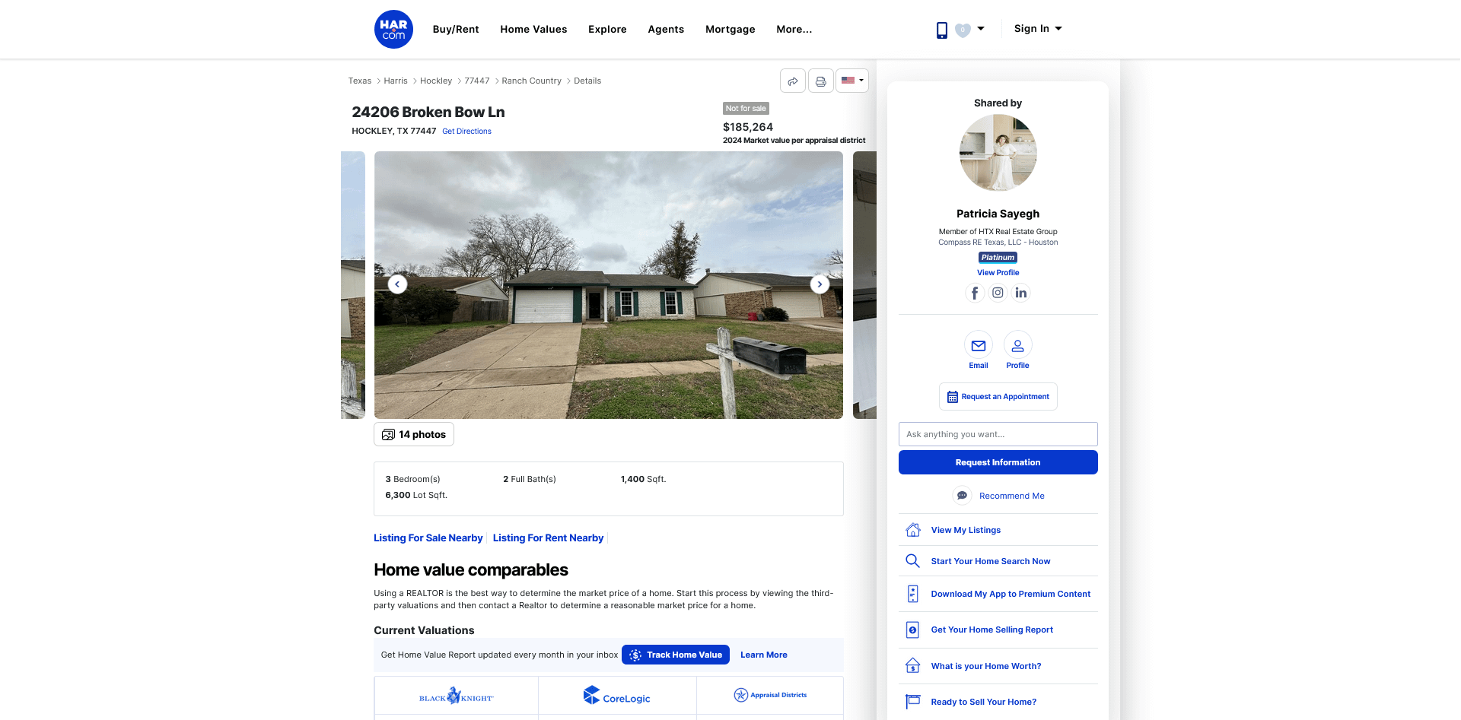The width and height of the screenshot is (1461, 720).
Task: Click the print page icon
Action: [820, 81]
